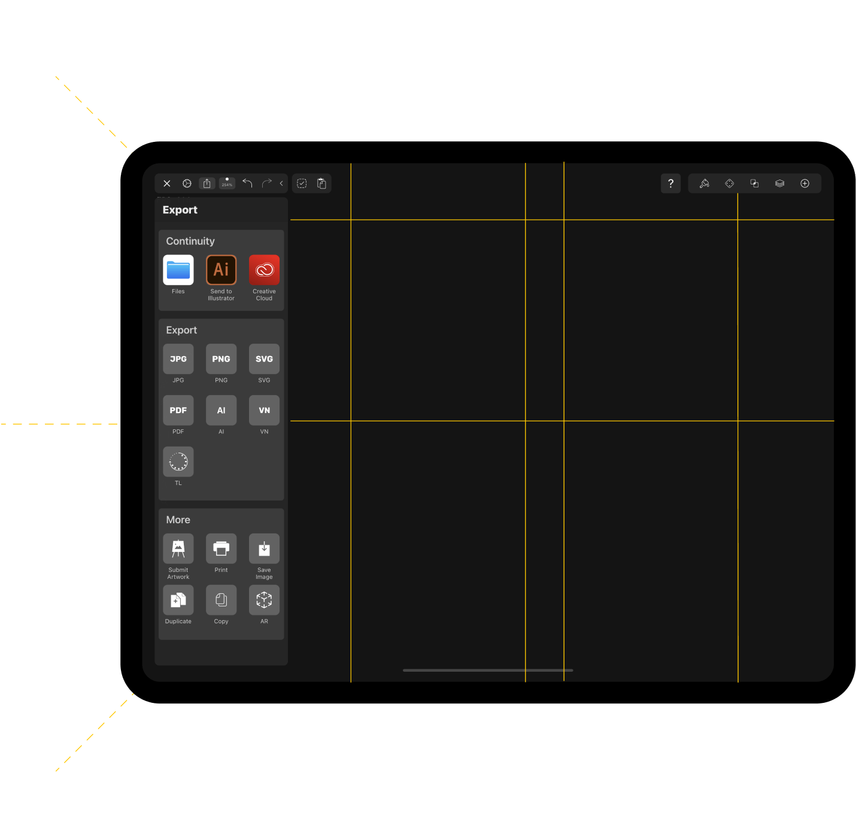This screenshot has width=856, height=819.
Task: View artwork in AR
Action: [x=264, y=600]
